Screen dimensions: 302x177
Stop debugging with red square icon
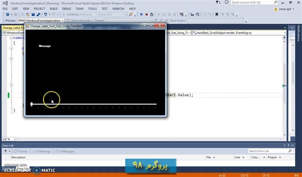[146, 14]
